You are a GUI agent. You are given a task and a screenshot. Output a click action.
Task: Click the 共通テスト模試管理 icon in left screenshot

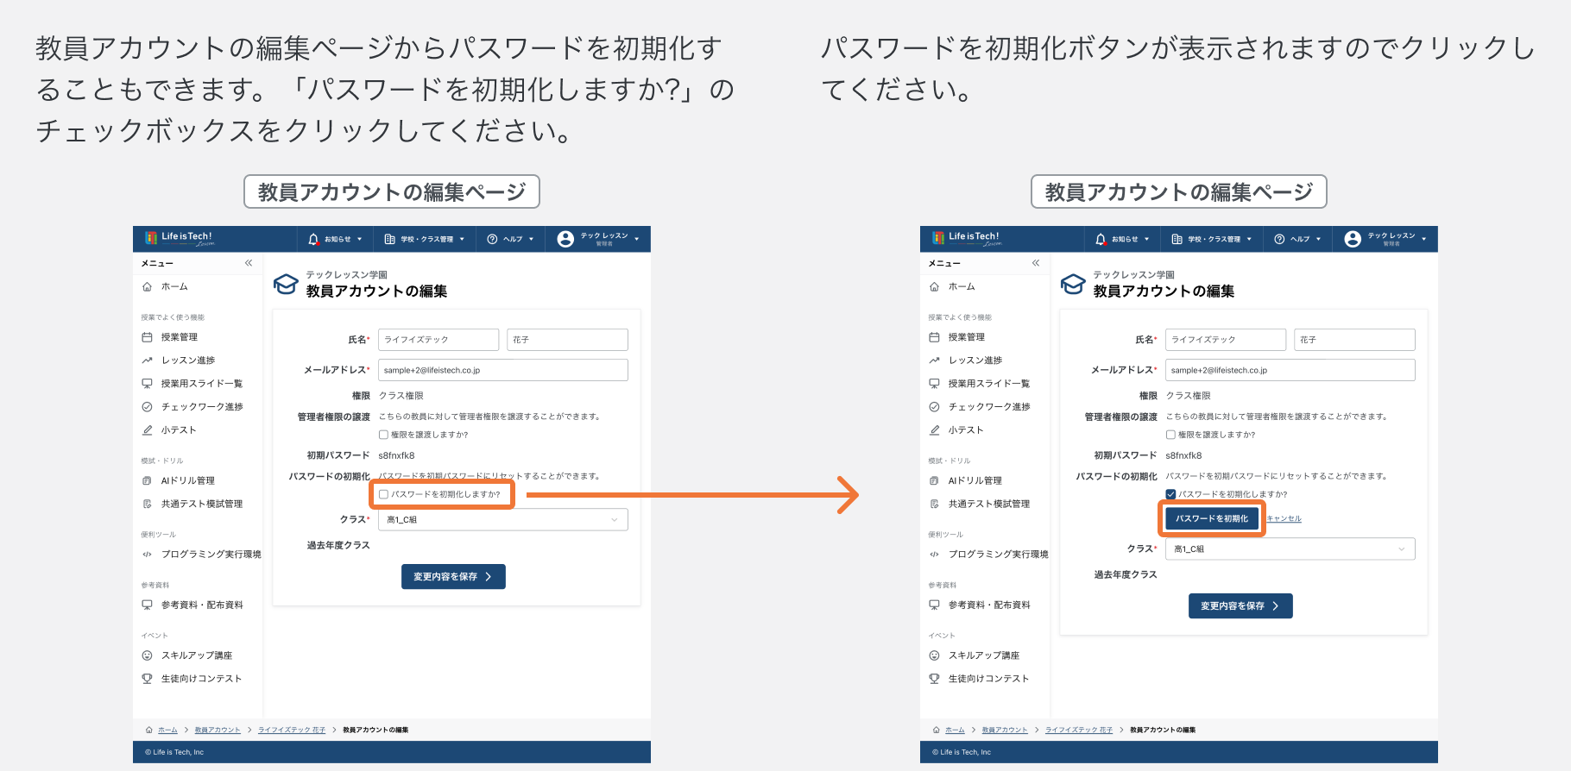(x=147, y=504)
